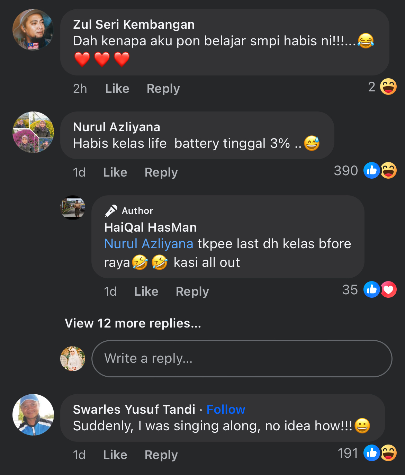Like Nurul Azliyana's battery comment
Screen dimensions: 405x475
point(115,172)
